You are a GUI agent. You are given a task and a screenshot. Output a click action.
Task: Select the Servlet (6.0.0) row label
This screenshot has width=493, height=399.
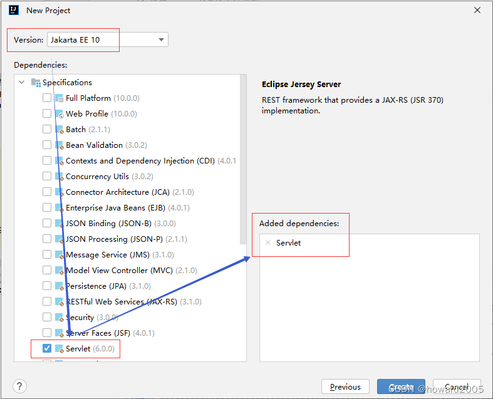[90, 348]
